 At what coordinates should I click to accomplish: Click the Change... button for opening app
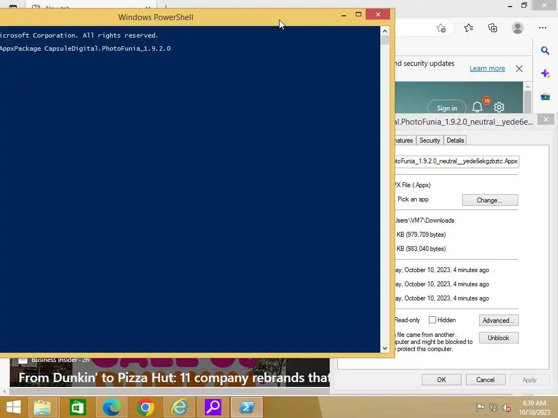490,200
